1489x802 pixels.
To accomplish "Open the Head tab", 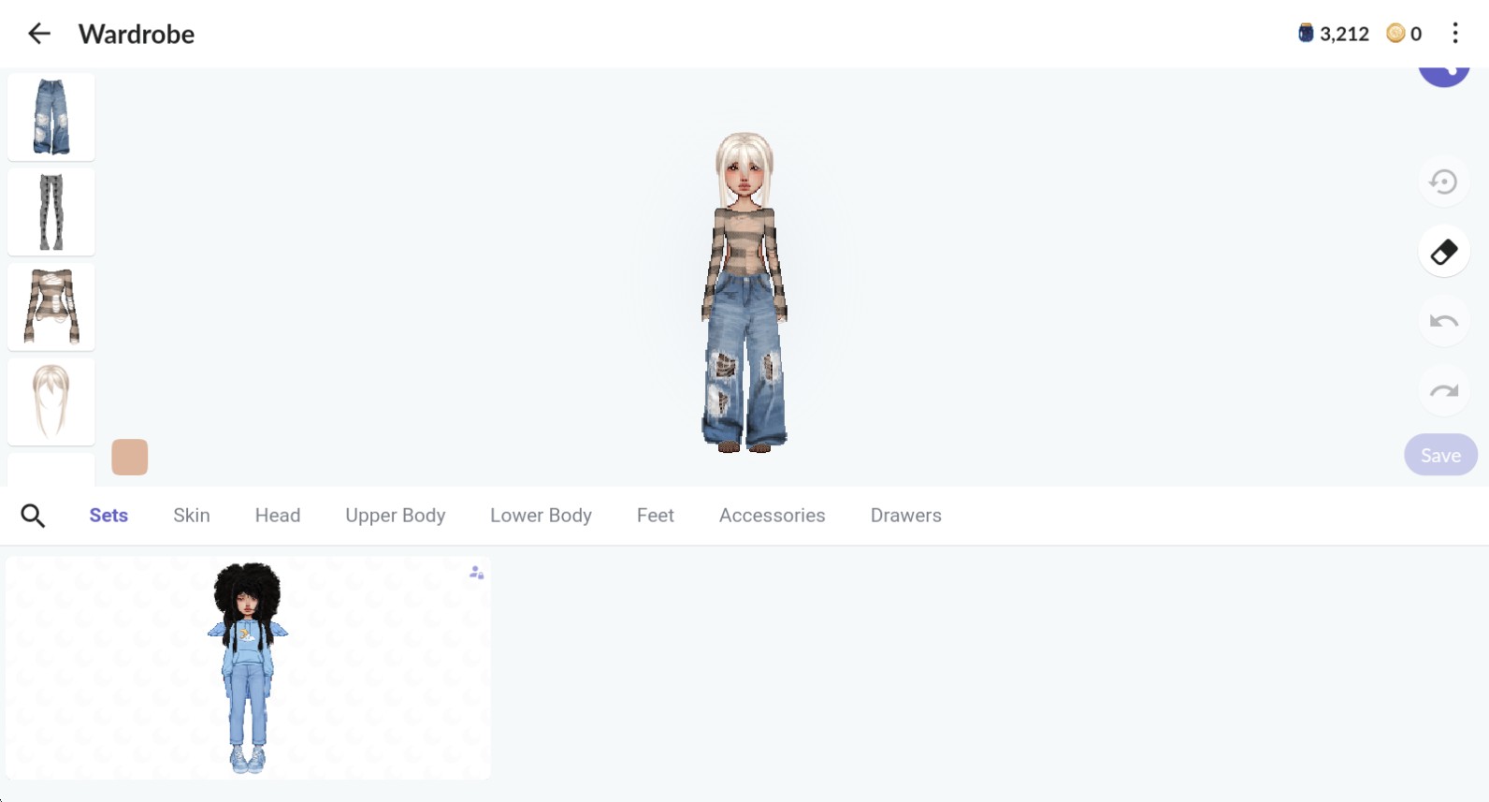I will tap(278, 516).
